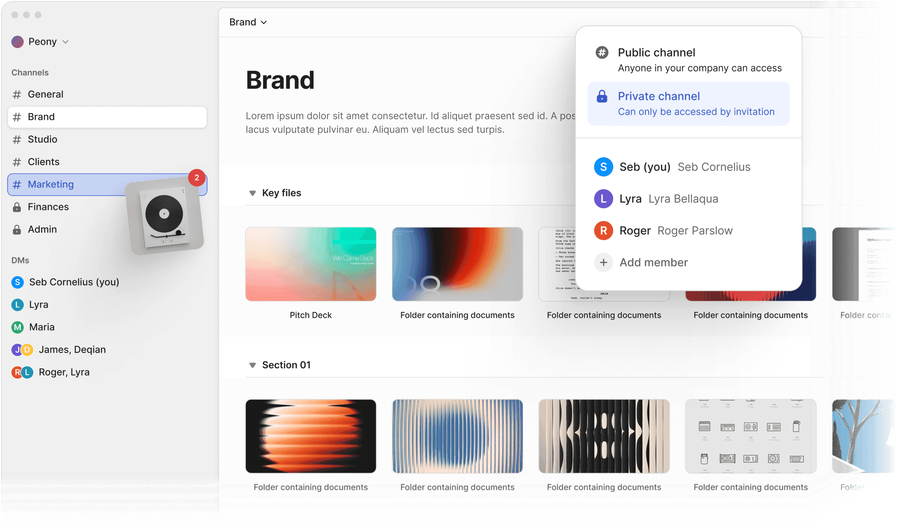Open the group conversation with James, Deqian

(72, 349)
